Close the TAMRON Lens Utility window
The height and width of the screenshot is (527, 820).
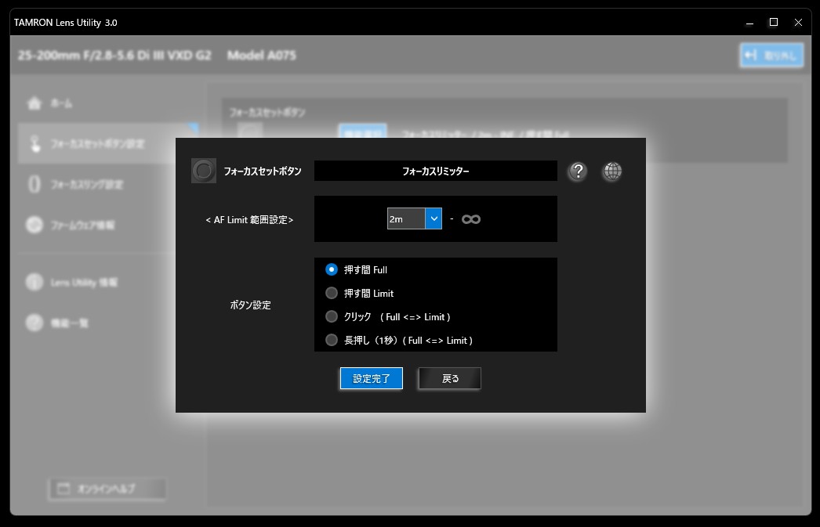[x=798, y=22]
